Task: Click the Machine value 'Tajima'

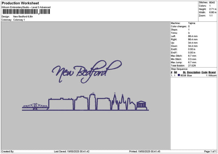Action: coord(191,23)
